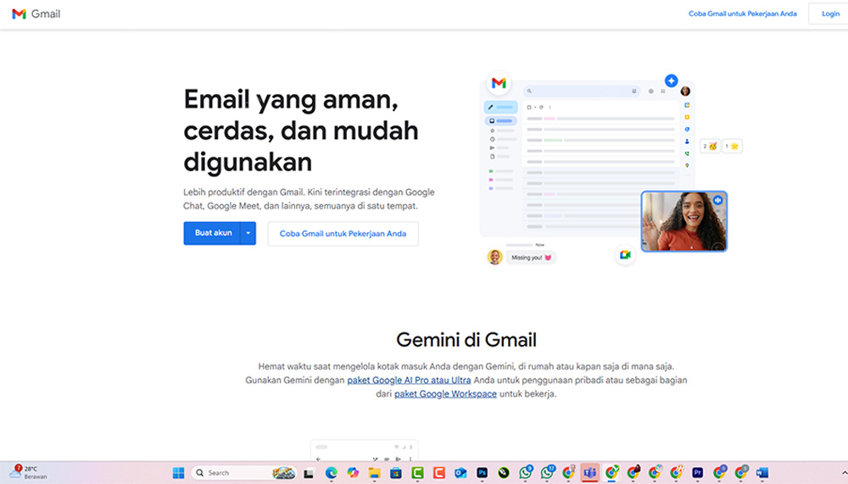Image resolution: width=848 pixels, height=484 pixels.
Task: Click the party emoji reaction chip
Action: 710,146
